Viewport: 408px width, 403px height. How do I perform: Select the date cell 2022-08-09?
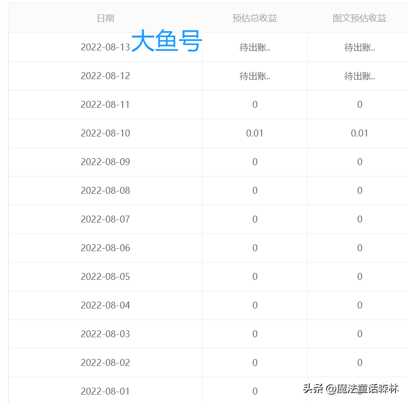point(105,162)
